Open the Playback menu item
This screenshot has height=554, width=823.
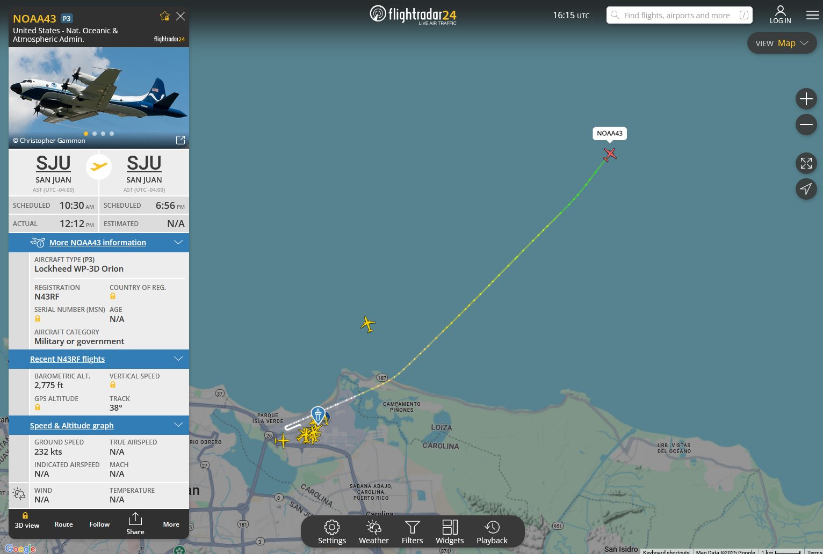pyautogui.click(x=492, y=532)
